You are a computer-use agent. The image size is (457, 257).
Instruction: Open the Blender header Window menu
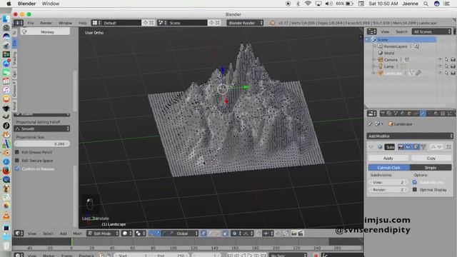(65, 23)
